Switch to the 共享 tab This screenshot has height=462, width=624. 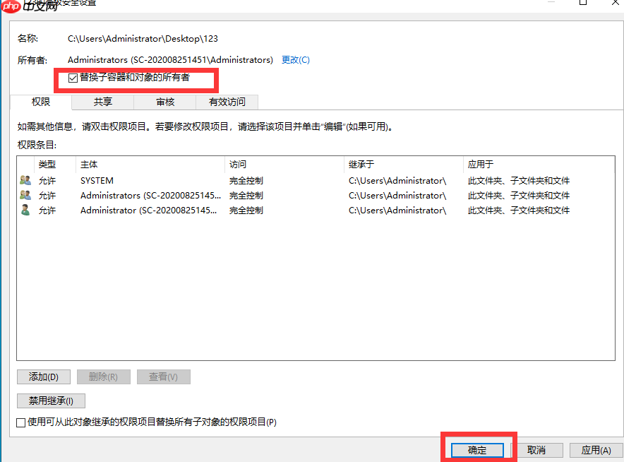(103, 102)
